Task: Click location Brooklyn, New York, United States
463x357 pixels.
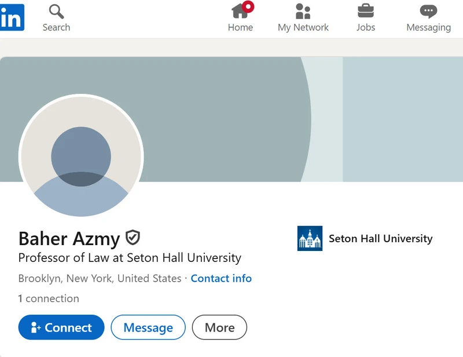Action: tap(100, 278)
